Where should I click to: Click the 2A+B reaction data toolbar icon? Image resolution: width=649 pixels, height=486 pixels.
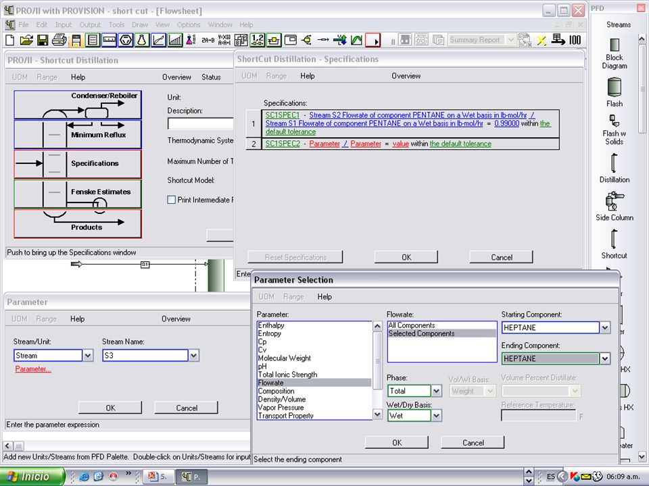(x=208, y=40)
